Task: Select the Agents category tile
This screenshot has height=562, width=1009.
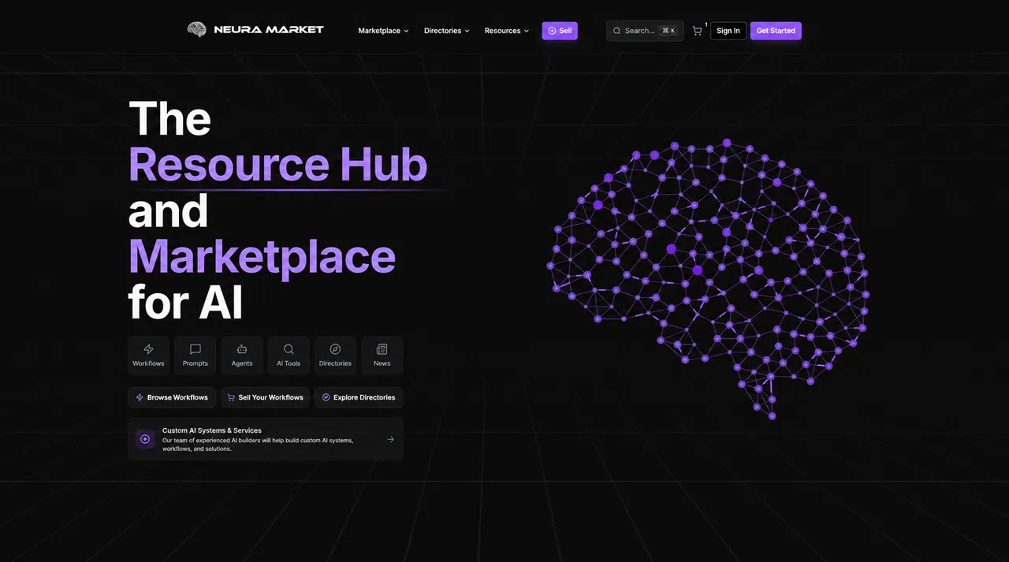Action: click(x=242, y=355)
